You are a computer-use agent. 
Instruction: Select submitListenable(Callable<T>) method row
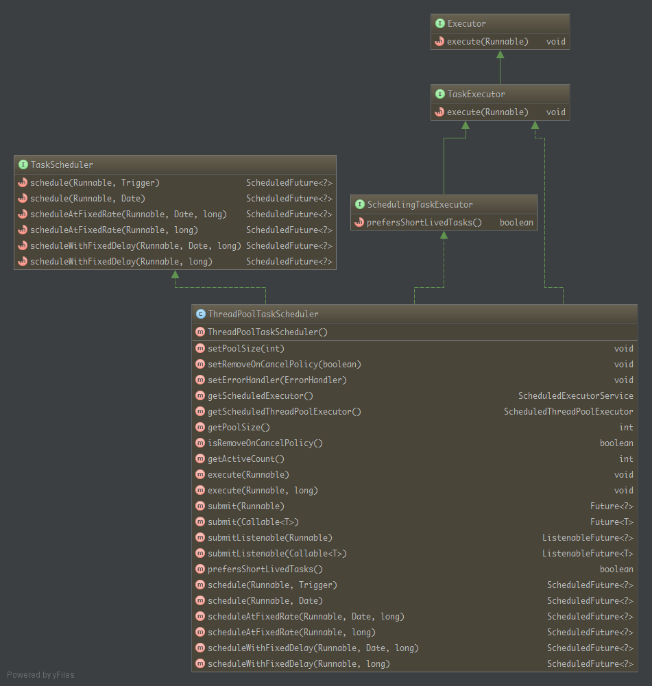(x=276, y=553)
